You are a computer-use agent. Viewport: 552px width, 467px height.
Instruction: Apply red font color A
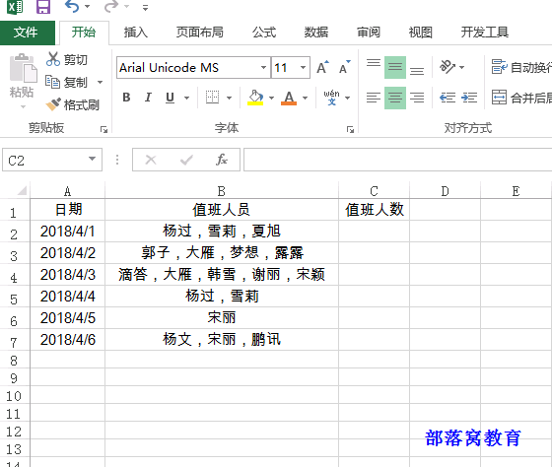(289, 98)
